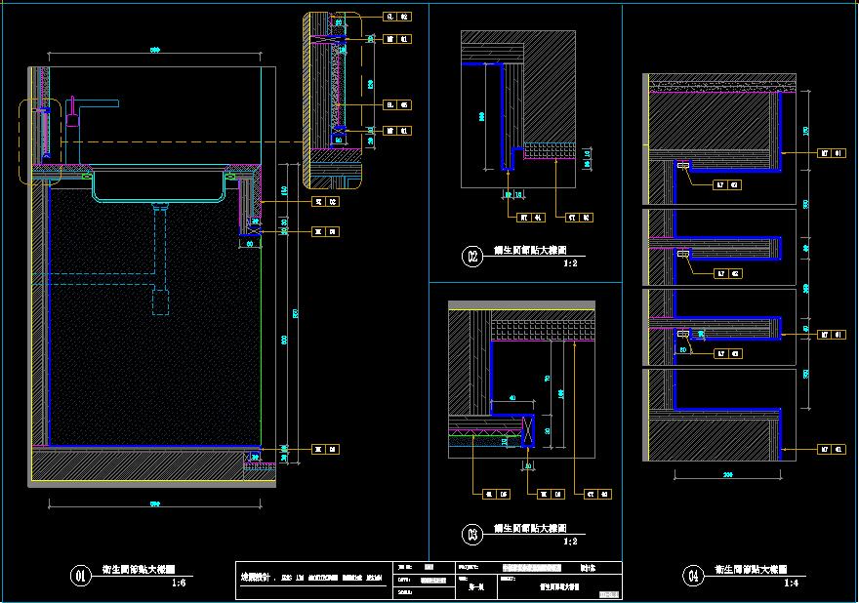Pick the mosaic tile hatch in detail 02
Image resolution: width=859 pixels, height=603 pixels.
[550, 150]
